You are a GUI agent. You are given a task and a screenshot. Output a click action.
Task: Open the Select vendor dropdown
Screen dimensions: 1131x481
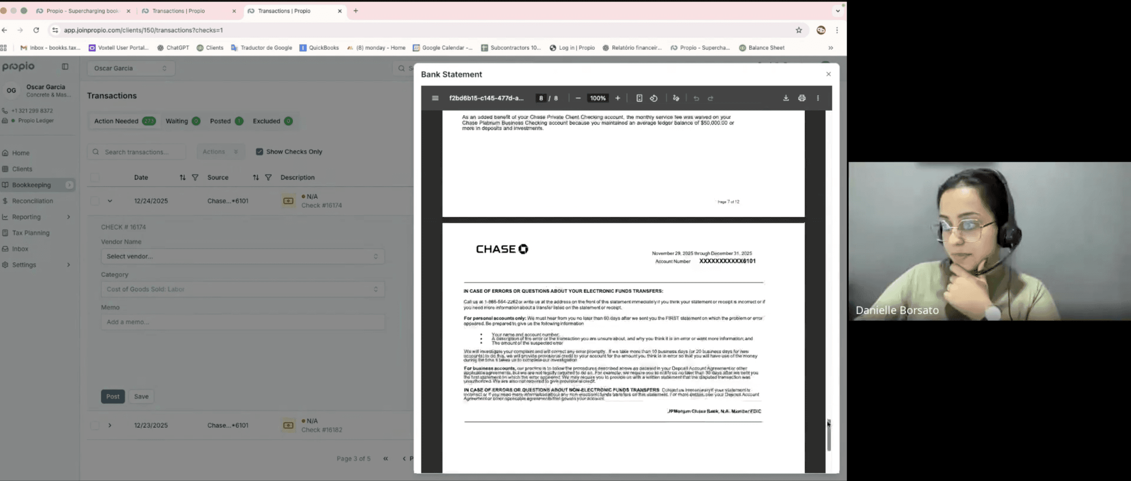click(242, 257)
